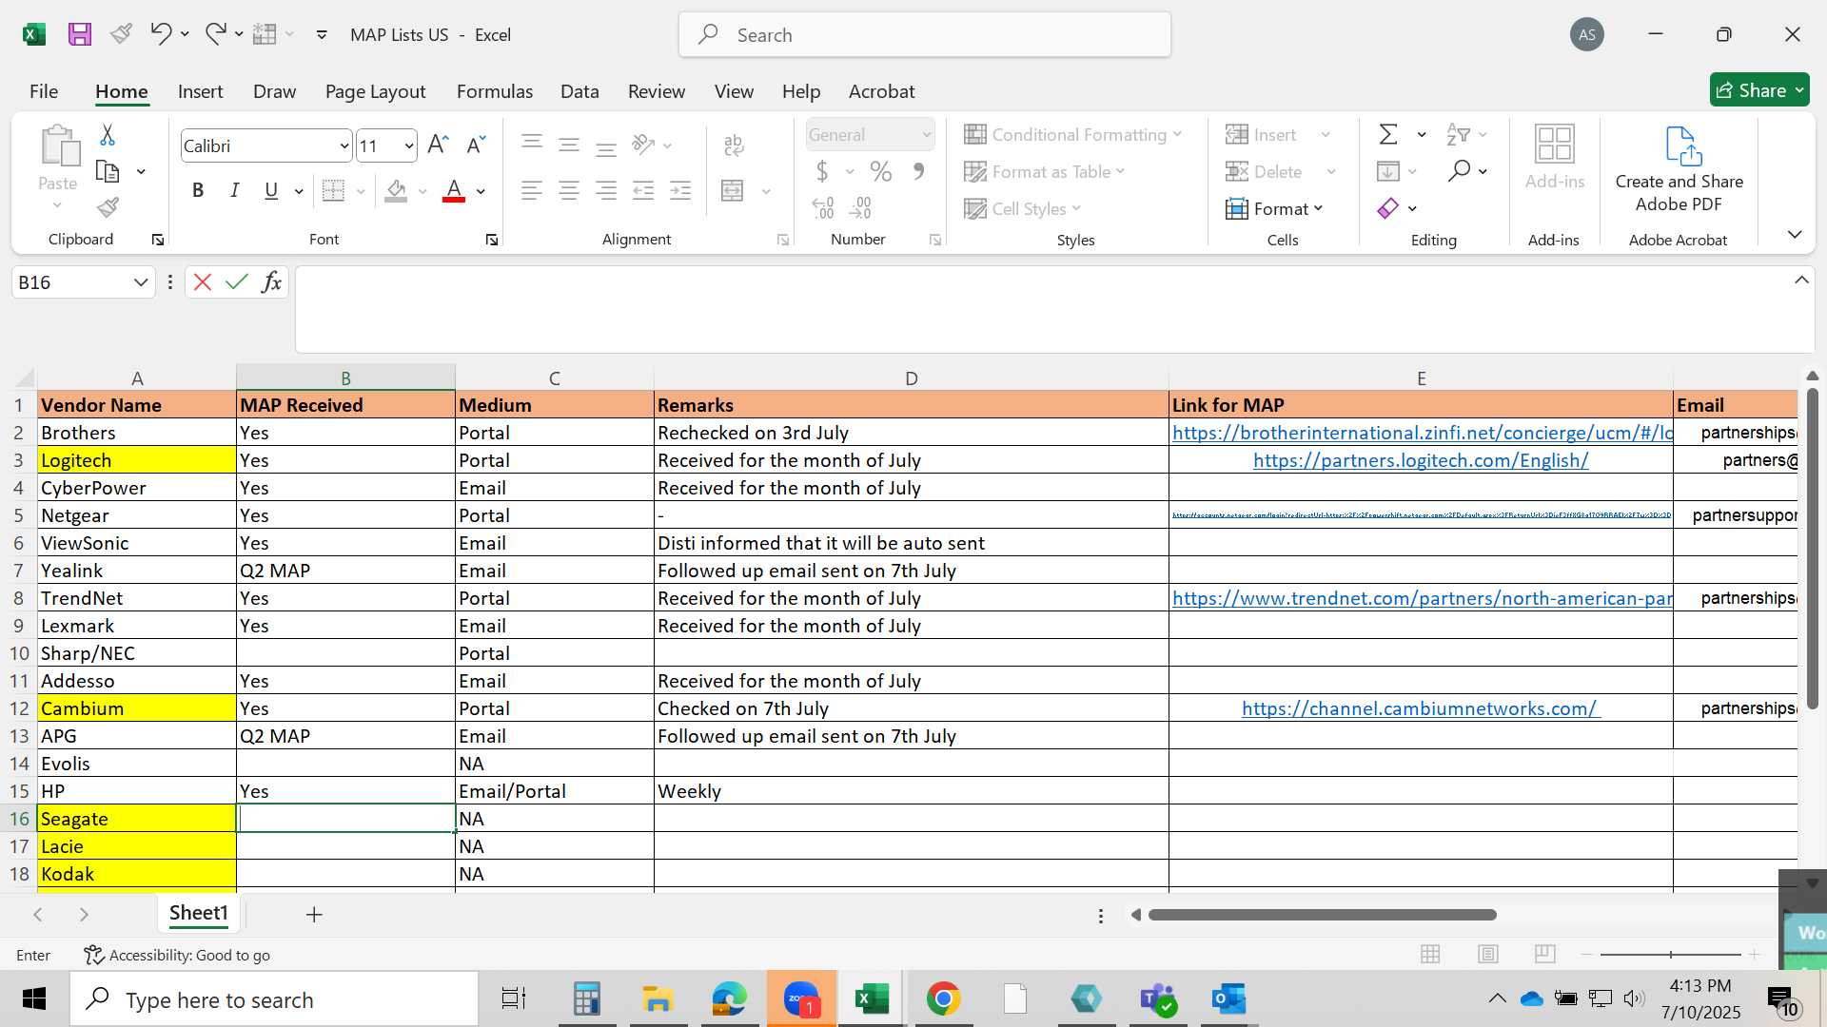Click Orientation text angle icon

(644, 145)
